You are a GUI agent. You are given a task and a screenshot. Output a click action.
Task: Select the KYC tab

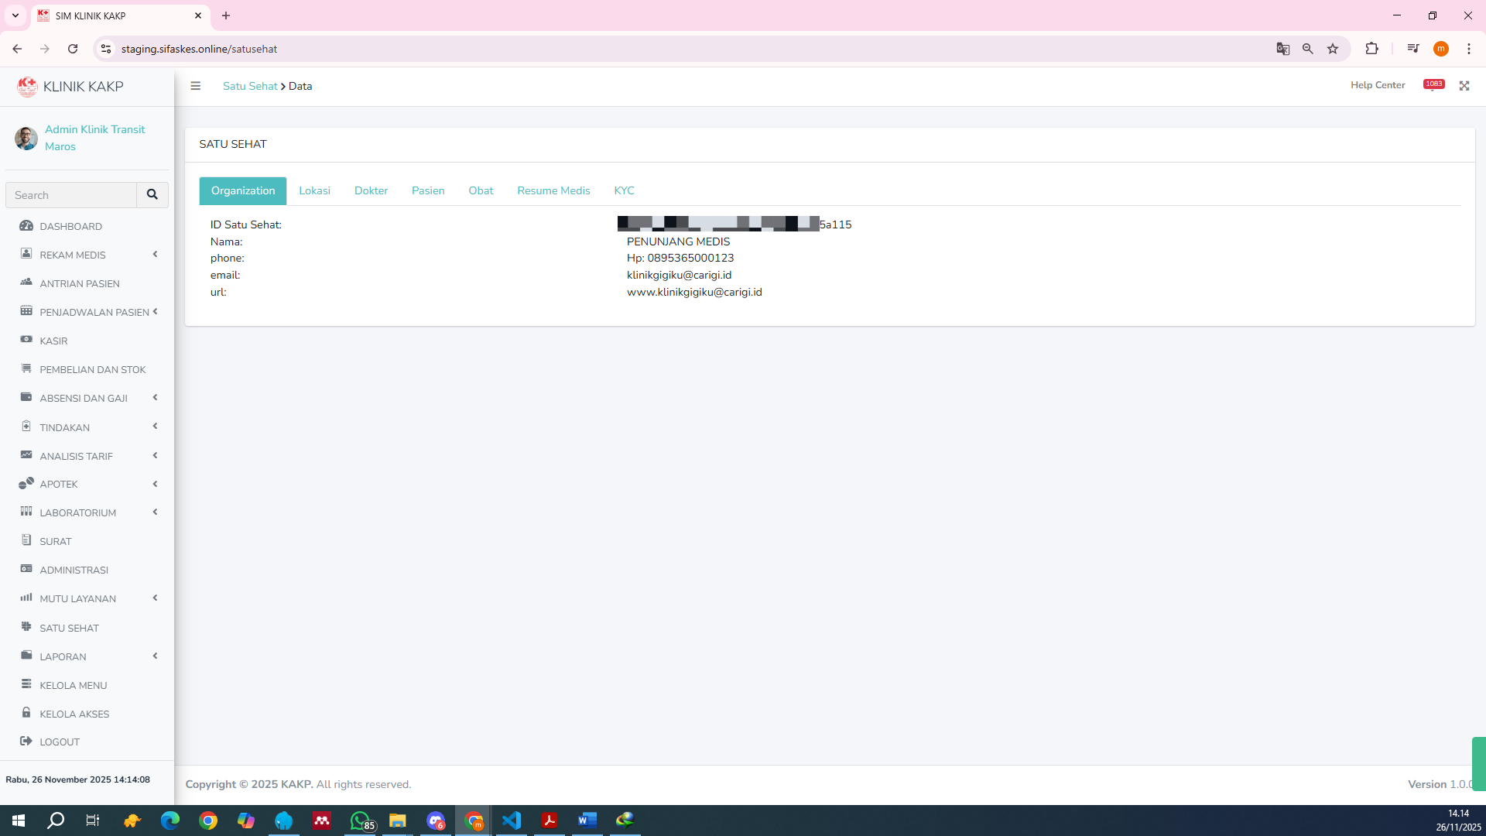pos(624,191)
